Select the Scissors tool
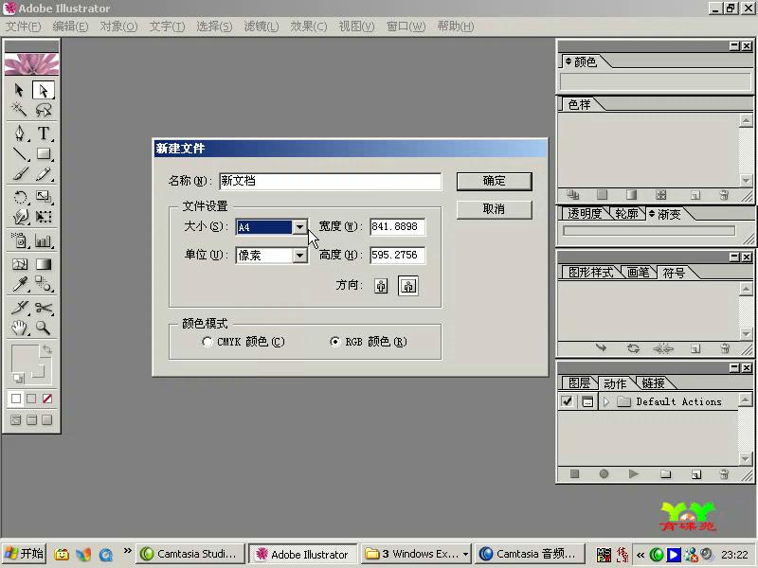The width and height of the screenshot is (758, 568). pos(44,308)
